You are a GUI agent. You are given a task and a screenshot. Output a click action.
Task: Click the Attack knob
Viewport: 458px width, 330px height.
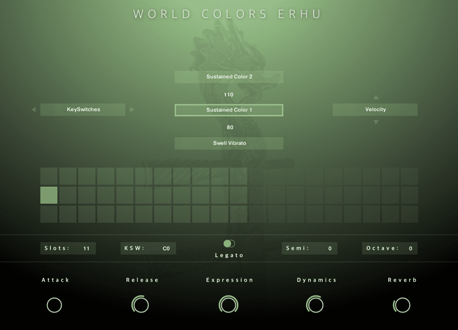(x=54, y=305)
